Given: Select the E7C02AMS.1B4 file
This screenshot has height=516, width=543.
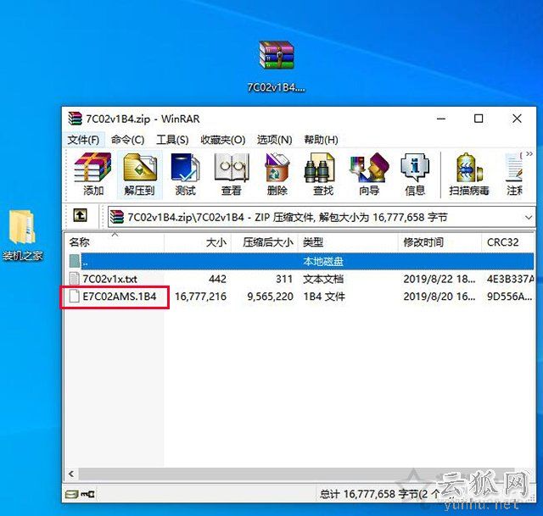Looking at the screenshot, I should tap(119, 297).
